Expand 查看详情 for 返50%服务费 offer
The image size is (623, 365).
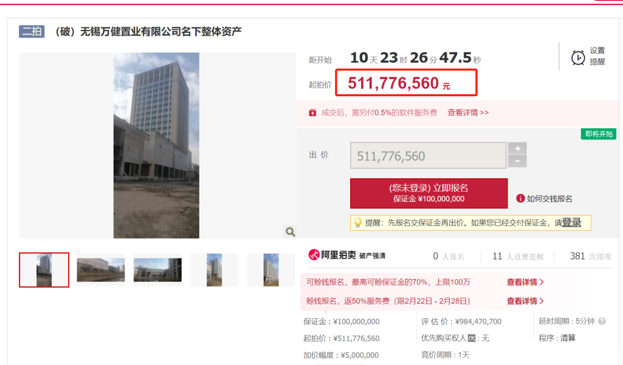click(525, 301)
